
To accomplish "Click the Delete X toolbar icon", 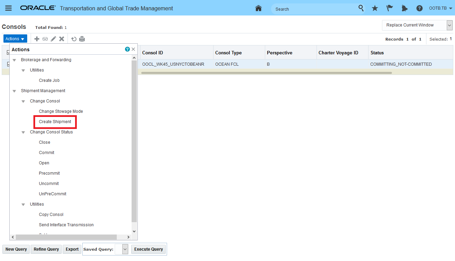I will [x=62, y=39].
